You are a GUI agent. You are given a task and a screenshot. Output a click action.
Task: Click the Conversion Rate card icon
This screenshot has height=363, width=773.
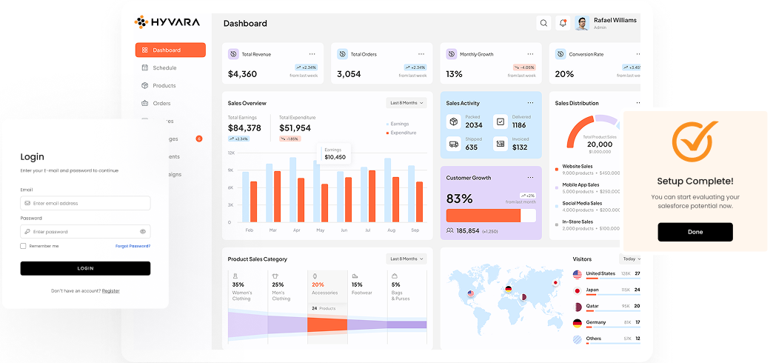pos(560,54)
